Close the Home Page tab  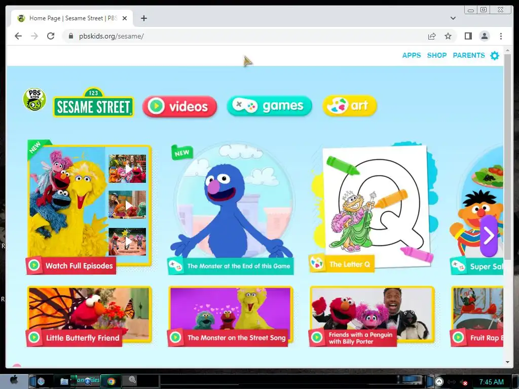coord(125,18)
